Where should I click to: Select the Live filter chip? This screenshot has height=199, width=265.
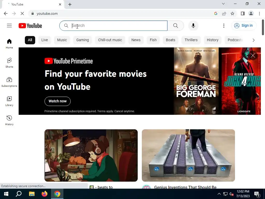tap(45, 40)
